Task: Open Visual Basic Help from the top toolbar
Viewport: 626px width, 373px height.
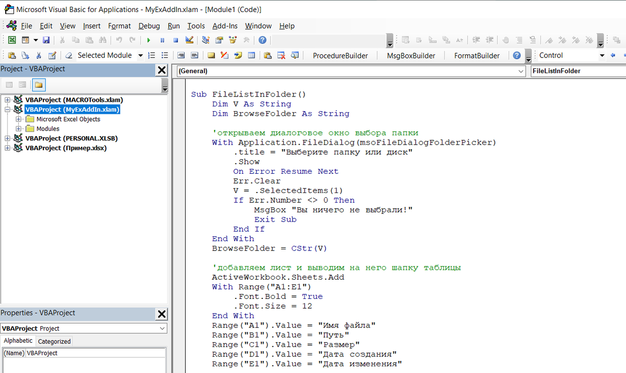Action: click(262, 40)
